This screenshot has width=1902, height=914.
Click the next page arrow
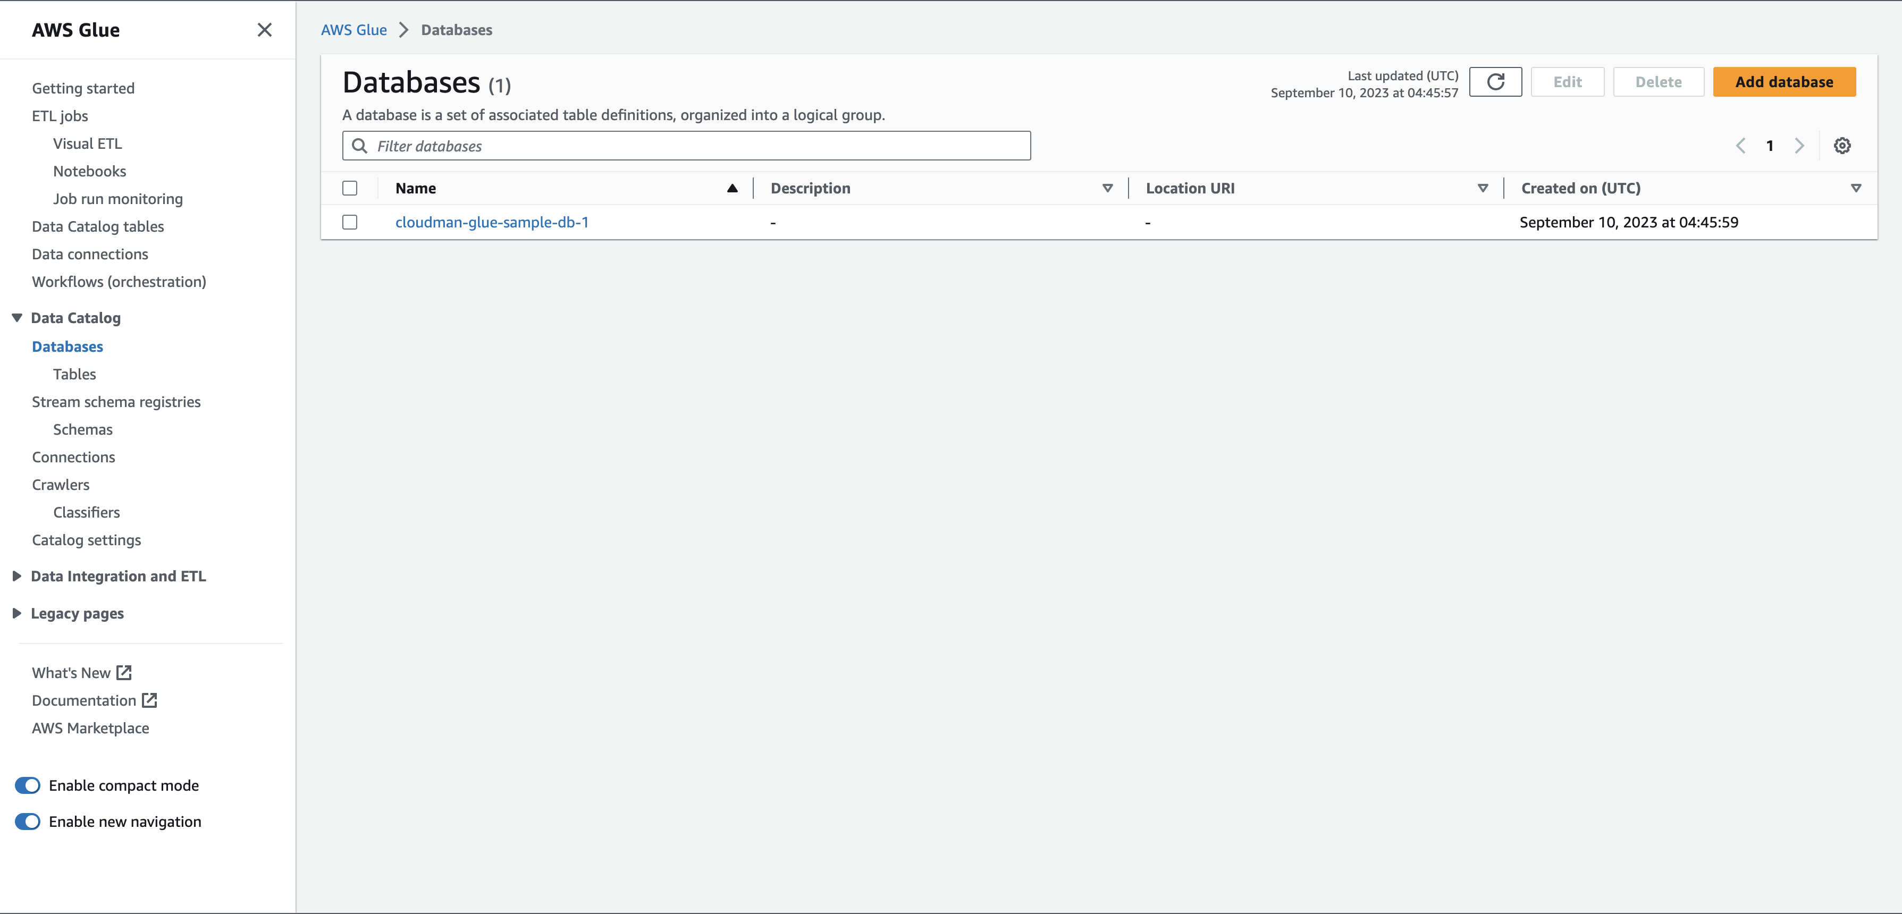(1799, 146)
